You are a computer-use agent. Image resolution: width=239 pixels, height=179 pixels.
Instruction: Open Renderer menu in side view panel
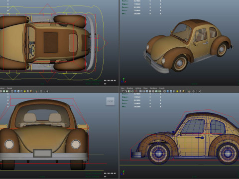153,89
